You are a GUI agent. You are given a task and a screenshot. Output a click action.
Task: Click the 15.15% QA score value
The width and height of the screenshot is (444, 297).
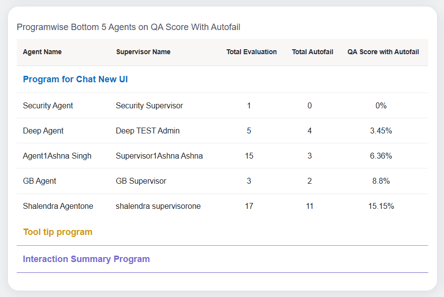(x=381, y=206)
